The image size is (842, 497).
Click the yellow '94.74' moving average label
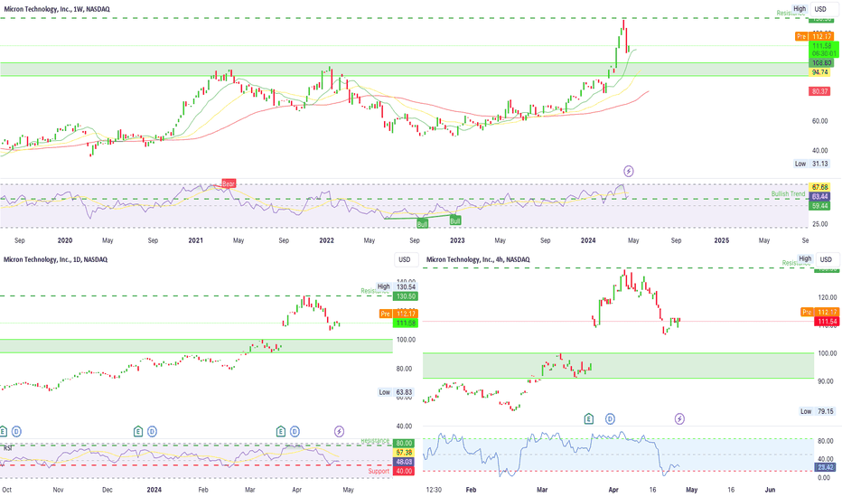tap(820, 72)
